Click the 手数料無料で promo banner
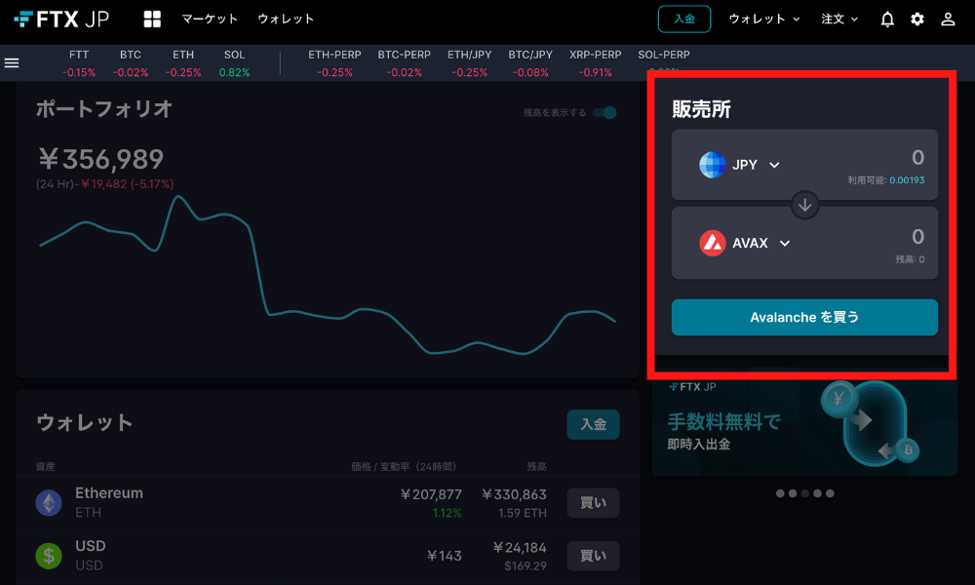 (x=804, y=428)
